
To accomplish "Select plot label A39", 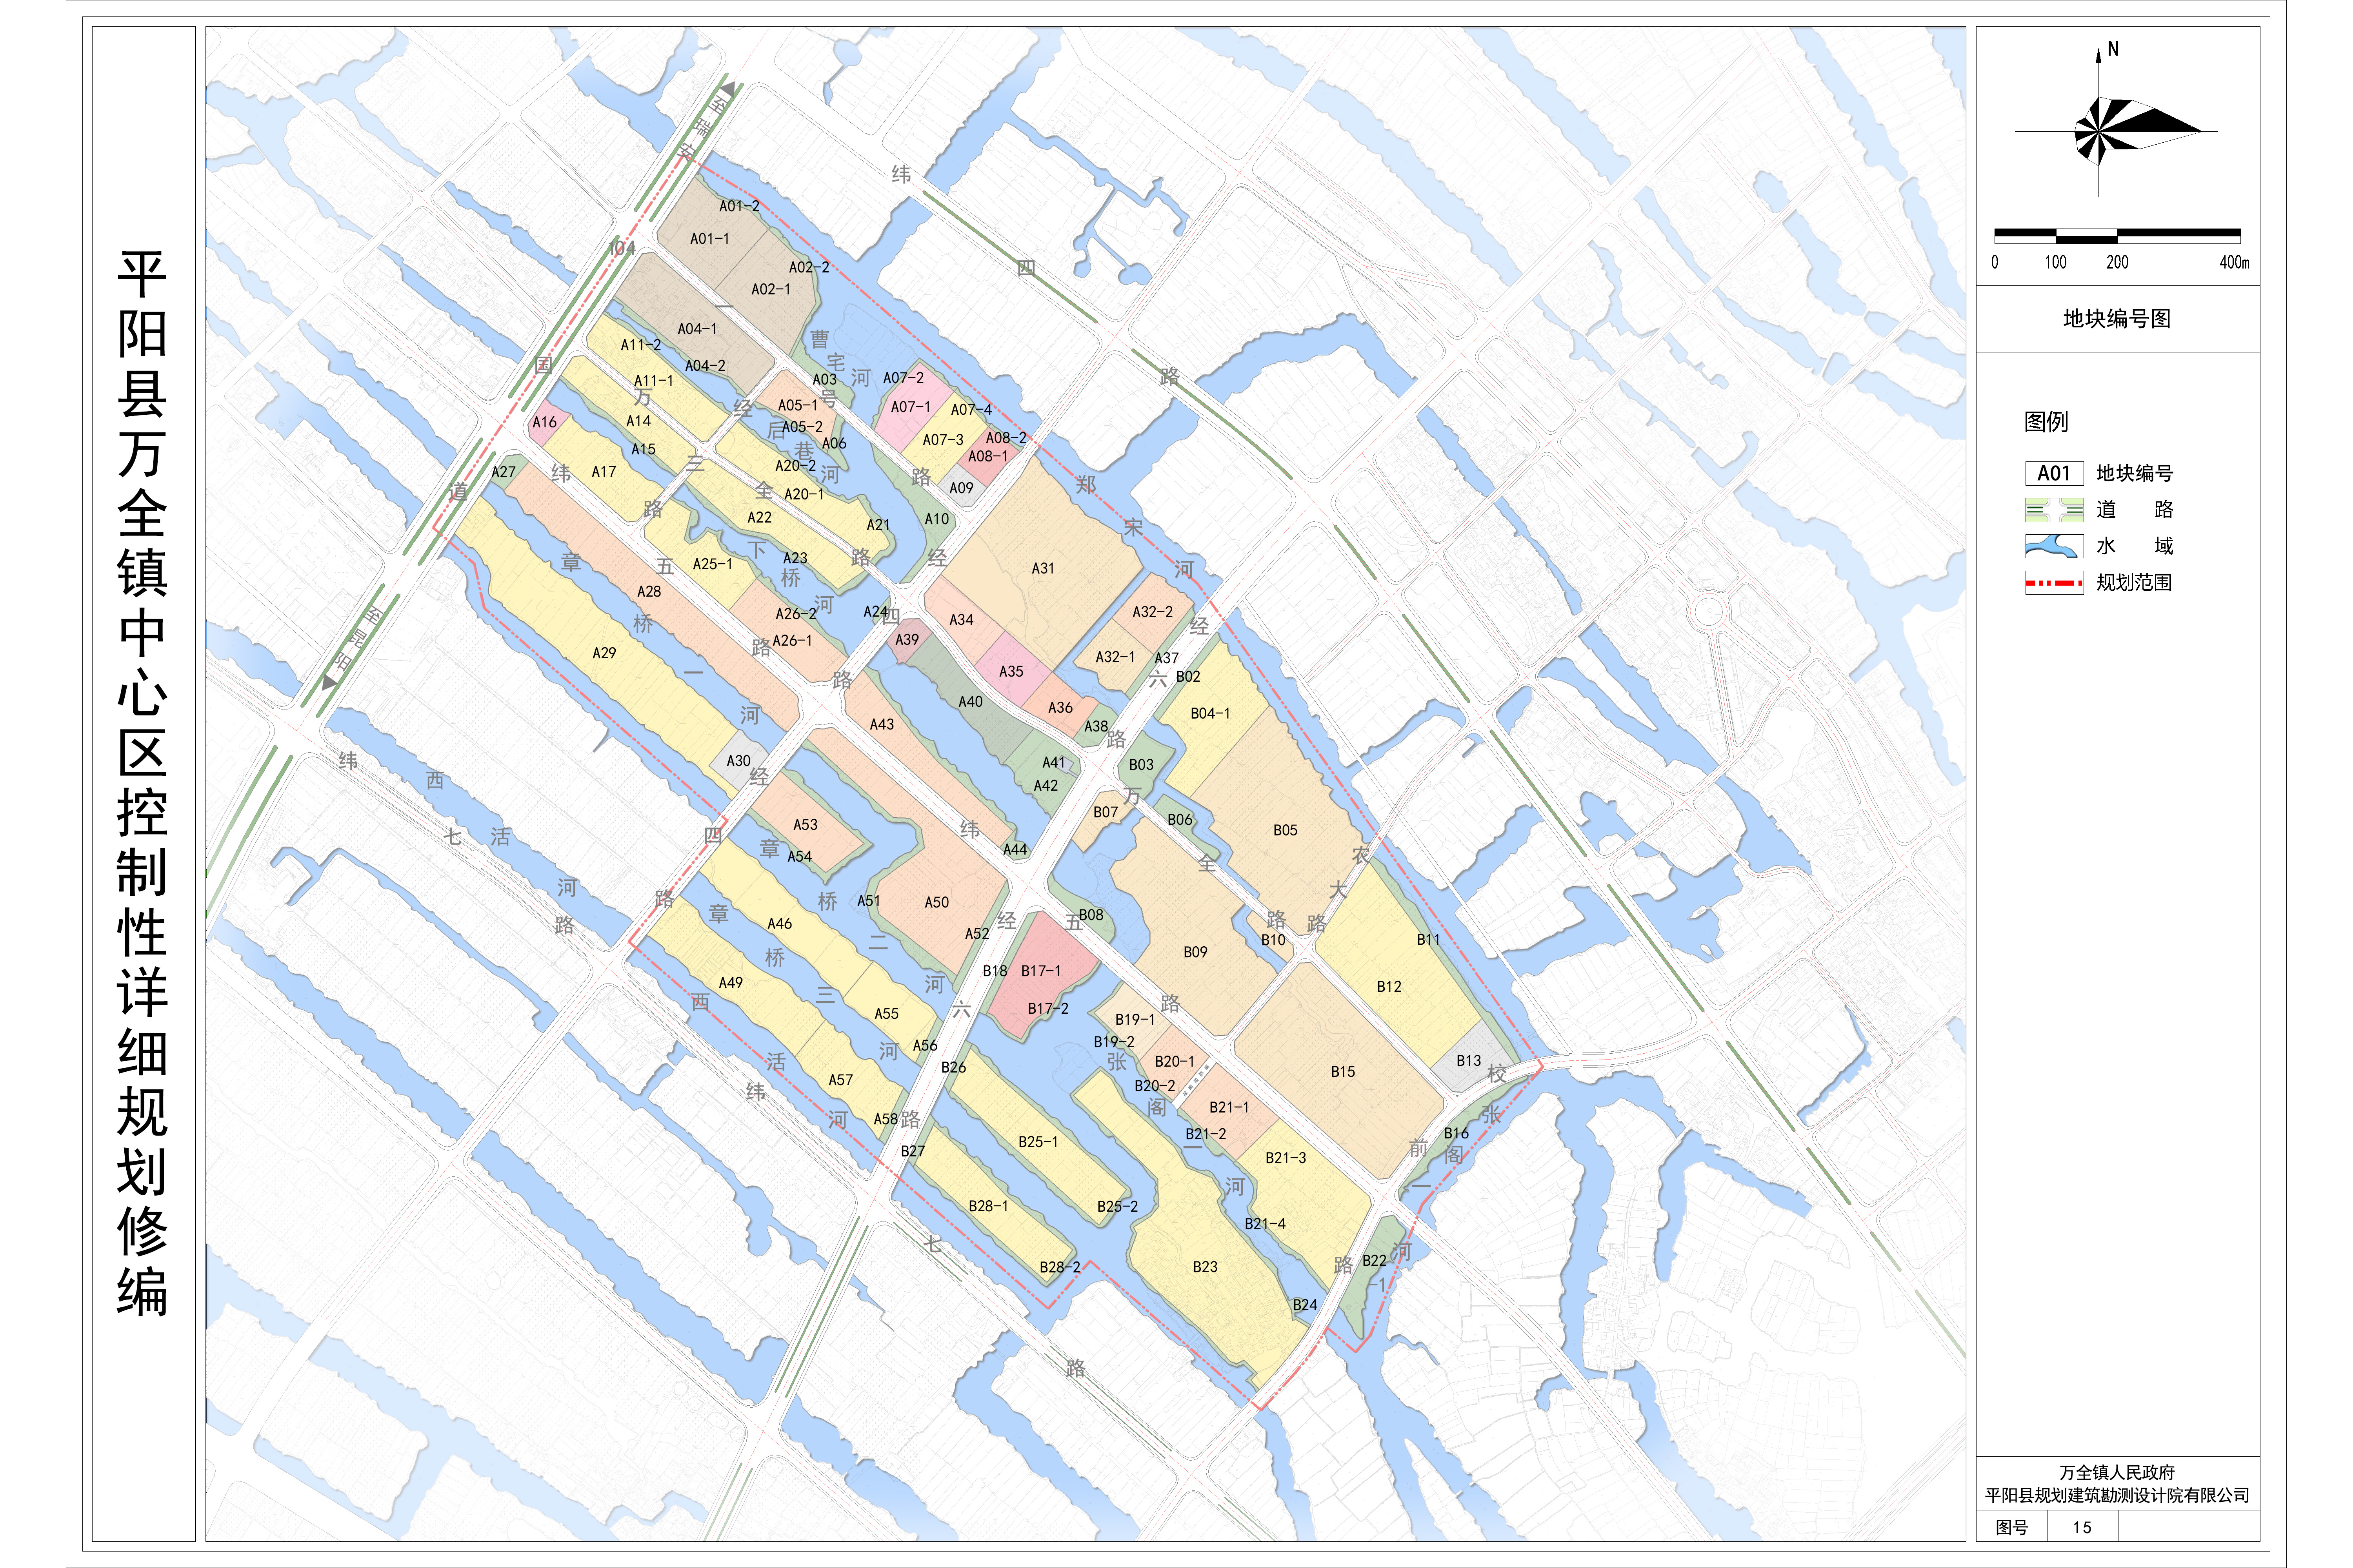I will pyautogui.click(x=906, y=640).
